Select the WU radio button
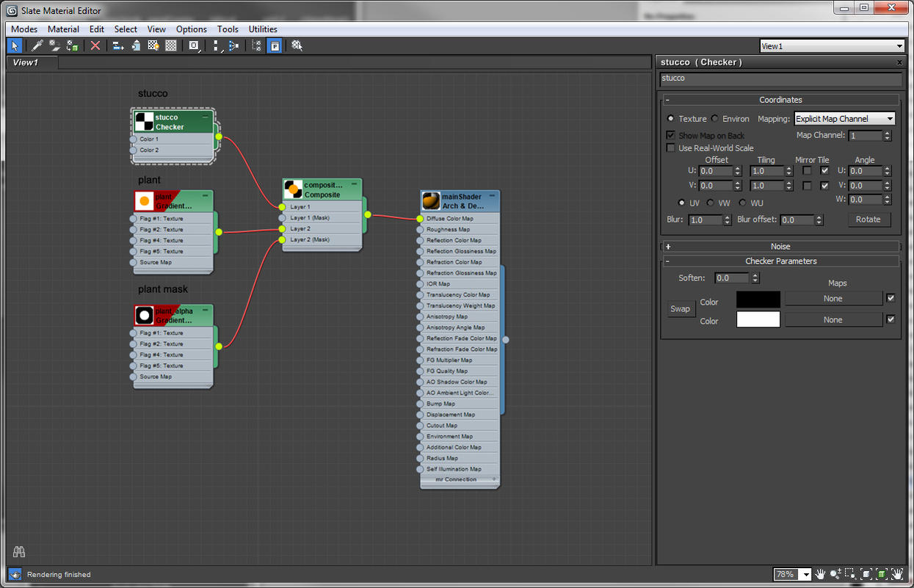The image size is (914, 588). 742,203
